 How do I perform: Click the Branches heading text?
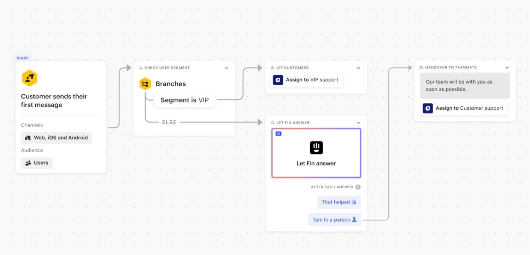click(x=171, y=84)
